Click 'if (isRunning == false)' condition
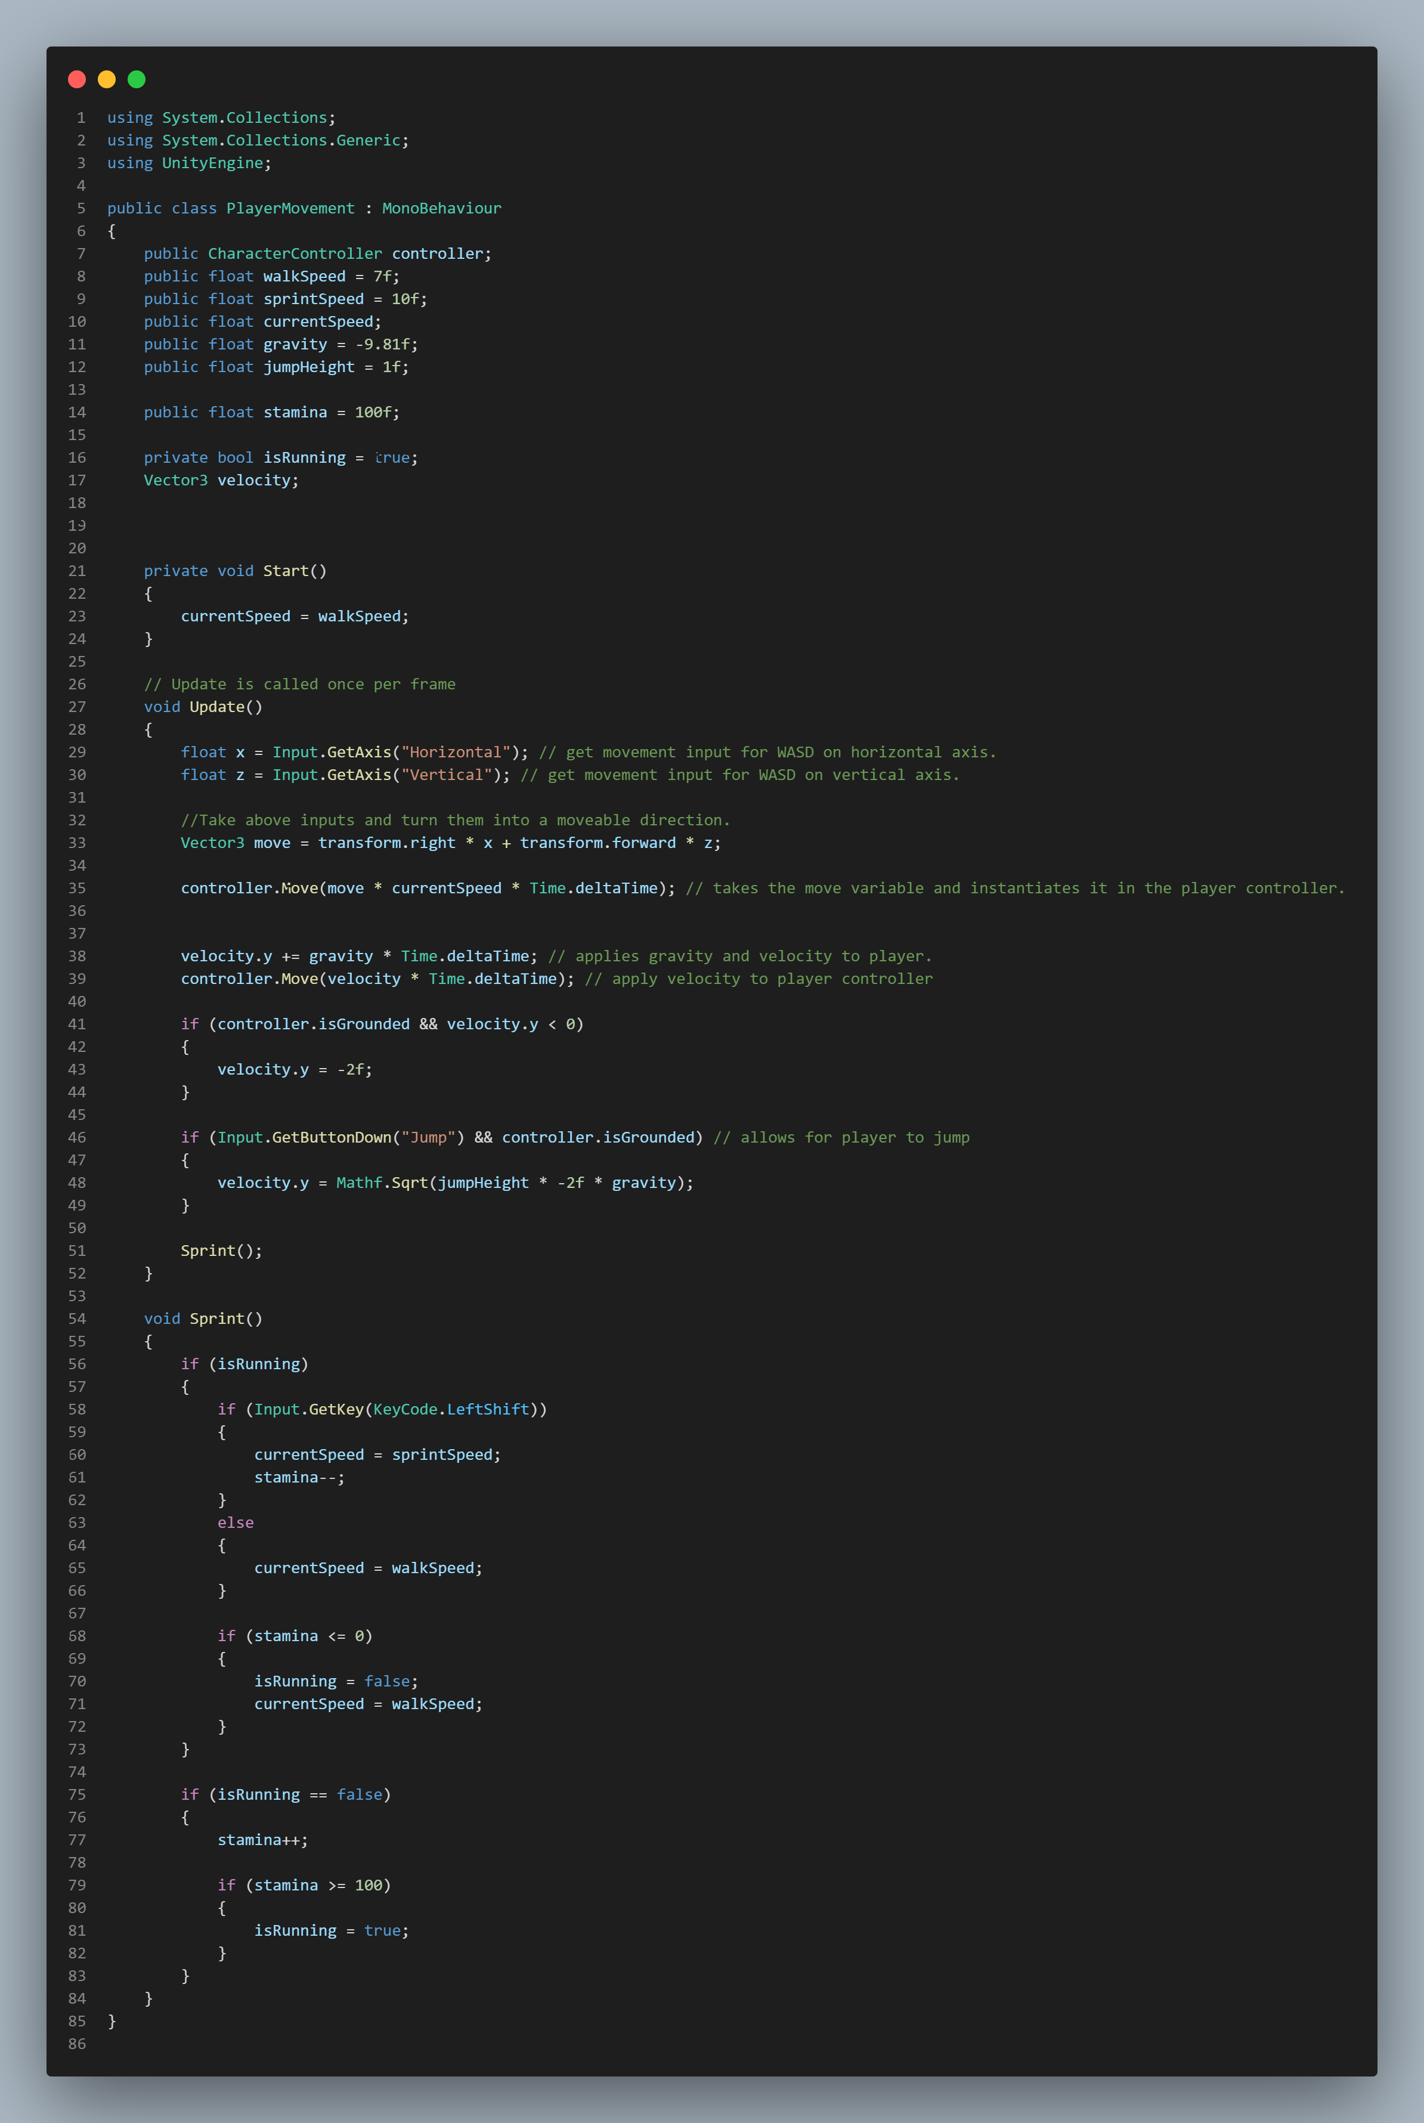 click(286, 1796)
